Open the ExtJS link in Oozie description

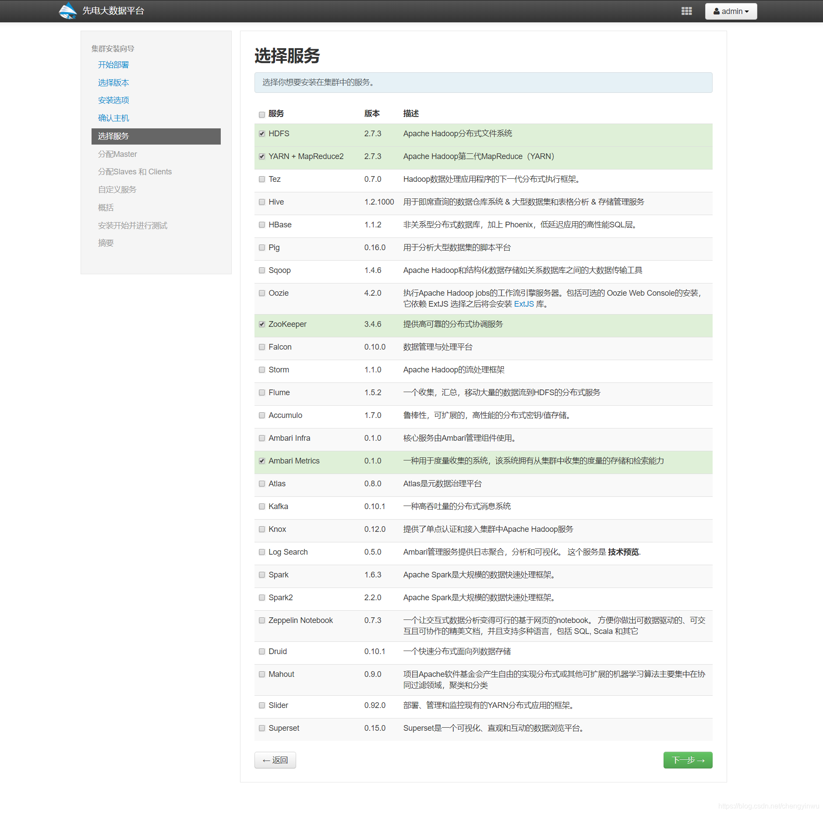coord(524,304)
